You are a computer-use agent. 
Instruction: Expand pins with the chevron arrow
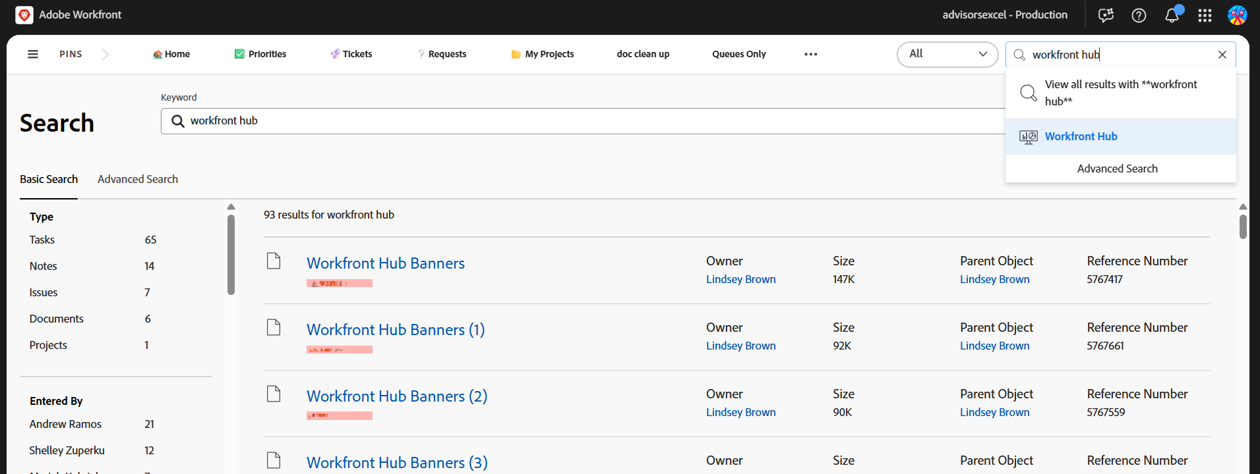[x=105, y=54]
